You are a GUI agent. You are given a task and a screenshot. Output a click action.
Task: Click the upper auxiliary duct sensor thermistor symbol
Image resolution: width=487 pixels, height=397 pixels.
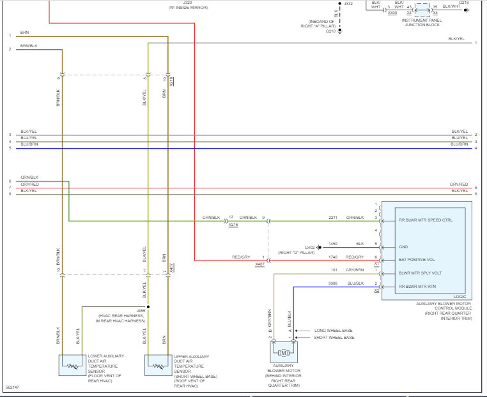click(158, 366)
